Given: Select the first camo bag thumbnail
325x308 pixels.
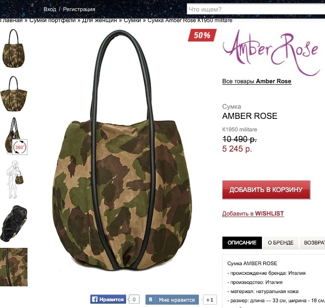Looking at the screenshot, I should click(13, 48).
